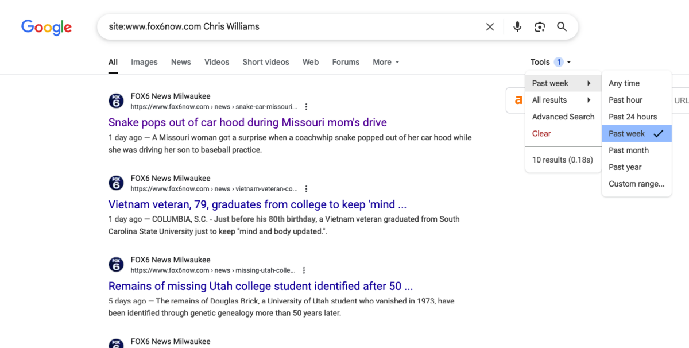
Task: Clear the search query with the X icon
Action: pyautogui.click(x=490, y=26)
